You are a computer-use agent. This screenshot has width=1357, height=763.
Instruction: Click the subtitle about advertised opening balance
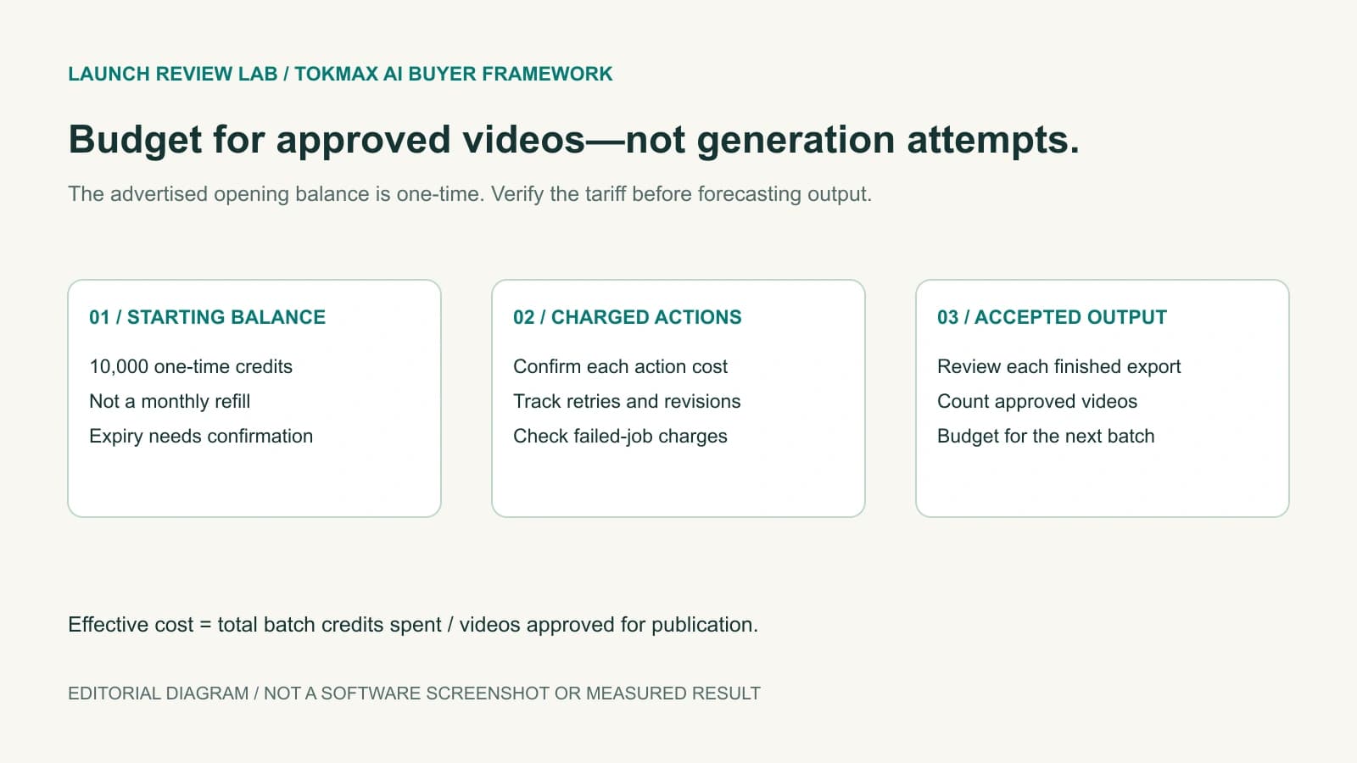(470, 194)
